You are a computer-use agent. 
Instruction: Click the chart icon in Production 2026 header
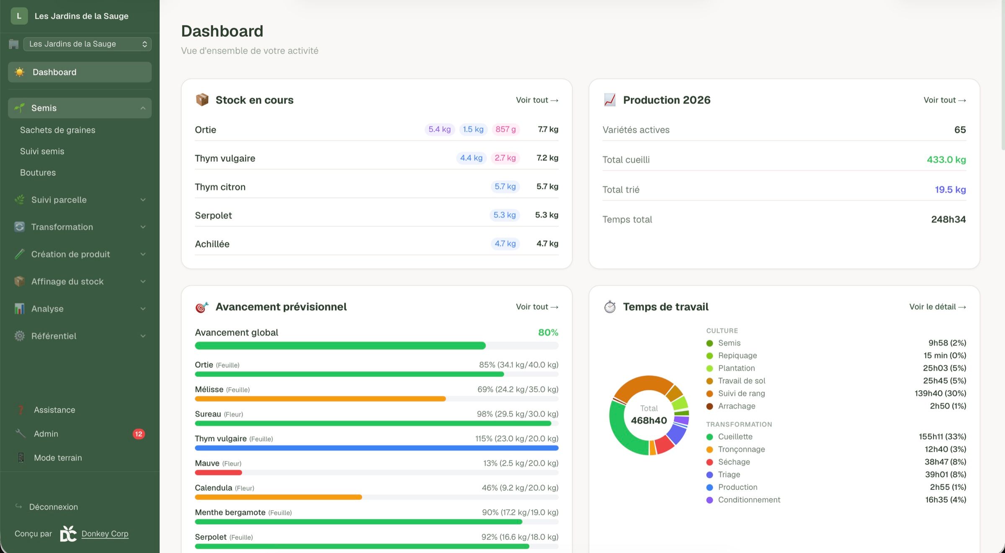[610, 100]
